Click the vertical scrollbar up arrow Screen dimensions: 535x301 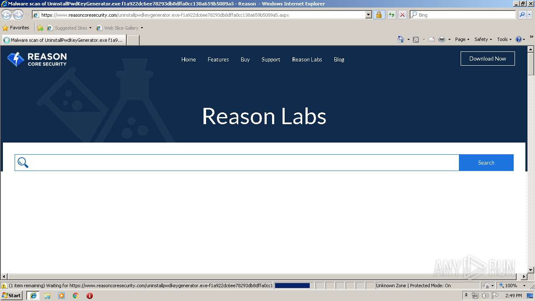click(531, 49)
